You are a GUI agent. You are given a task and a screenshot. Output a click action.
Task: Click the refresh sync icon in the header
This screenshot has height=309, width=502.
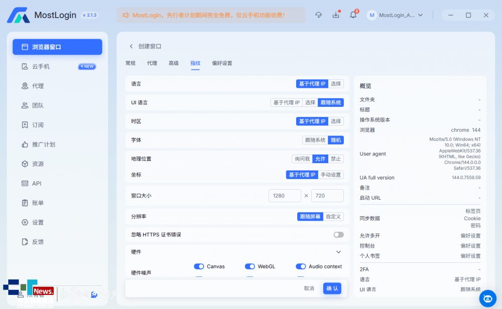click(x=318, y=15)
